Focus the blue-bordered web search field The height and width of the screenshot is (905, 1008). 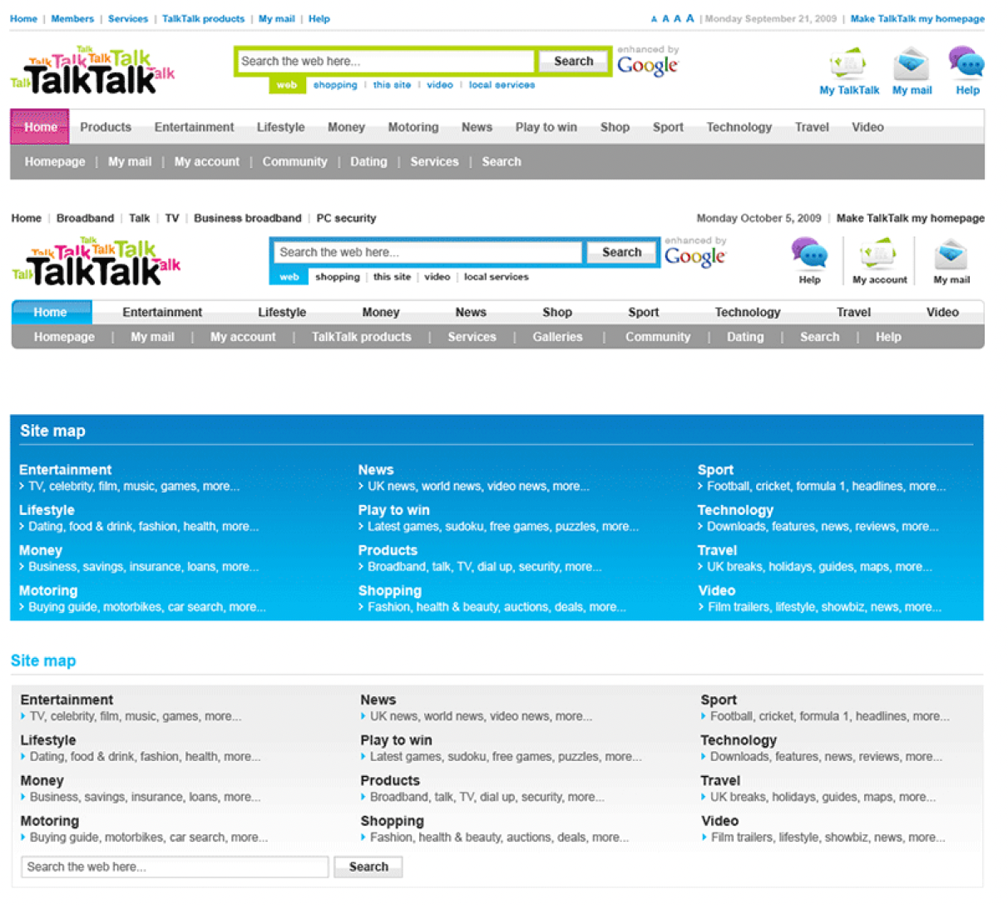point(427,252)
